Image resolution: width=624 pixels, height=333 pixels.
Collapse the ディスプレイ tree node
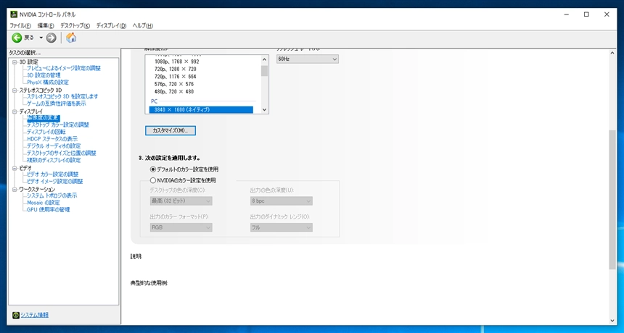[15, 111]
